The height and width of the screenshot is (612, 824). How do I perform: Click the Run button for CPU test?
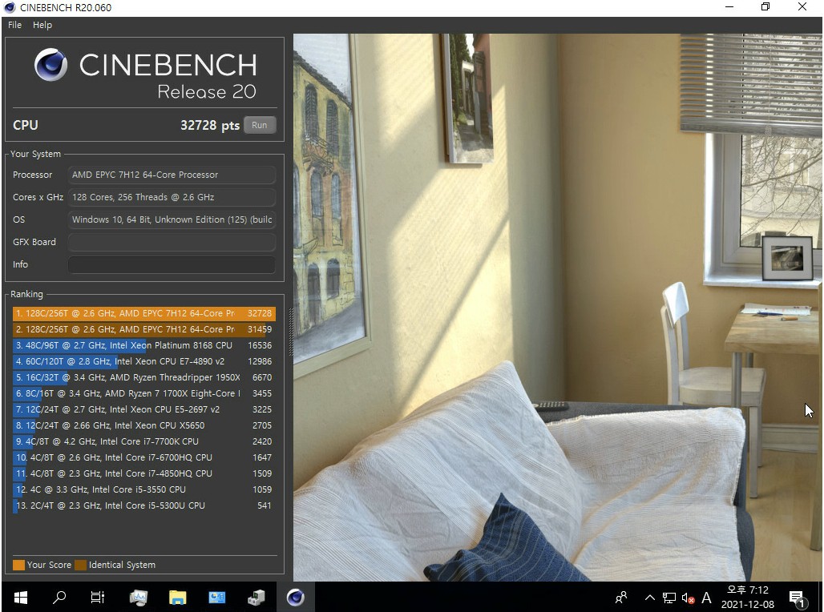pos(260,125)
